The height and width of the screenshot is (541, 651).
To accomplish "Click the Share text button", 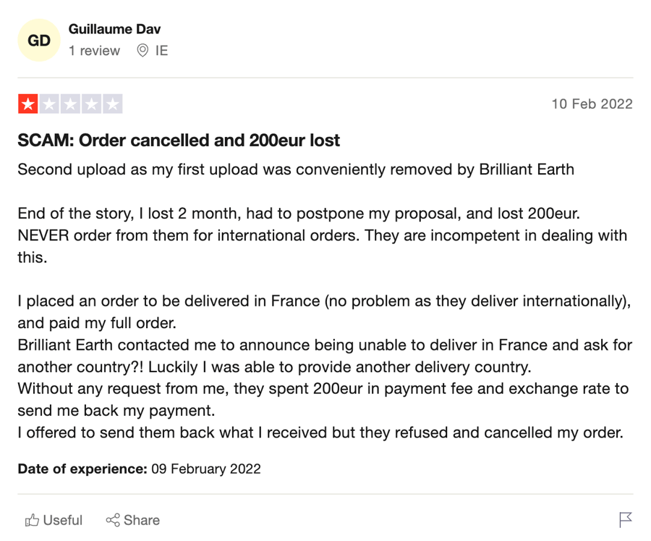I will point(142,520).
